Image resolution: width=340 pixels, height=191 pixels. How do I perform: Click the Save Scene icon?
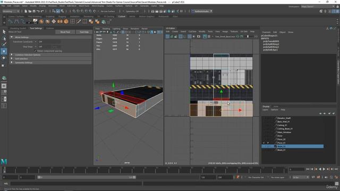click(34, 11)
